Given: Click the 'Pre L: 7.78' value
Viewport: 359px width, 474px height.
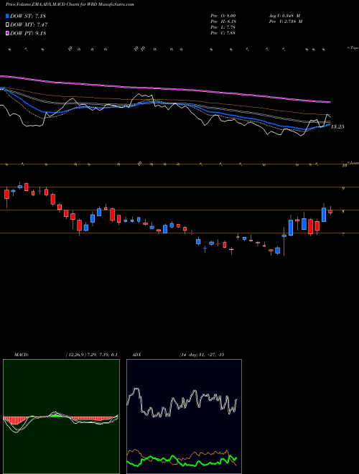Looking at the screenshot, I should (223, 27).
